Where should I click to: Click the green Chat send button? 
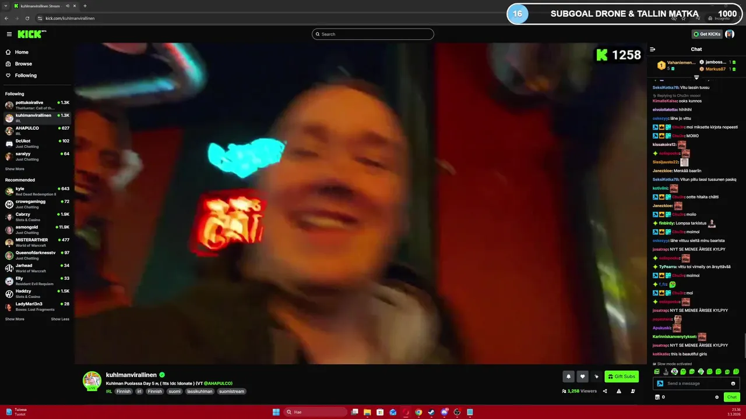coord(732,397)
